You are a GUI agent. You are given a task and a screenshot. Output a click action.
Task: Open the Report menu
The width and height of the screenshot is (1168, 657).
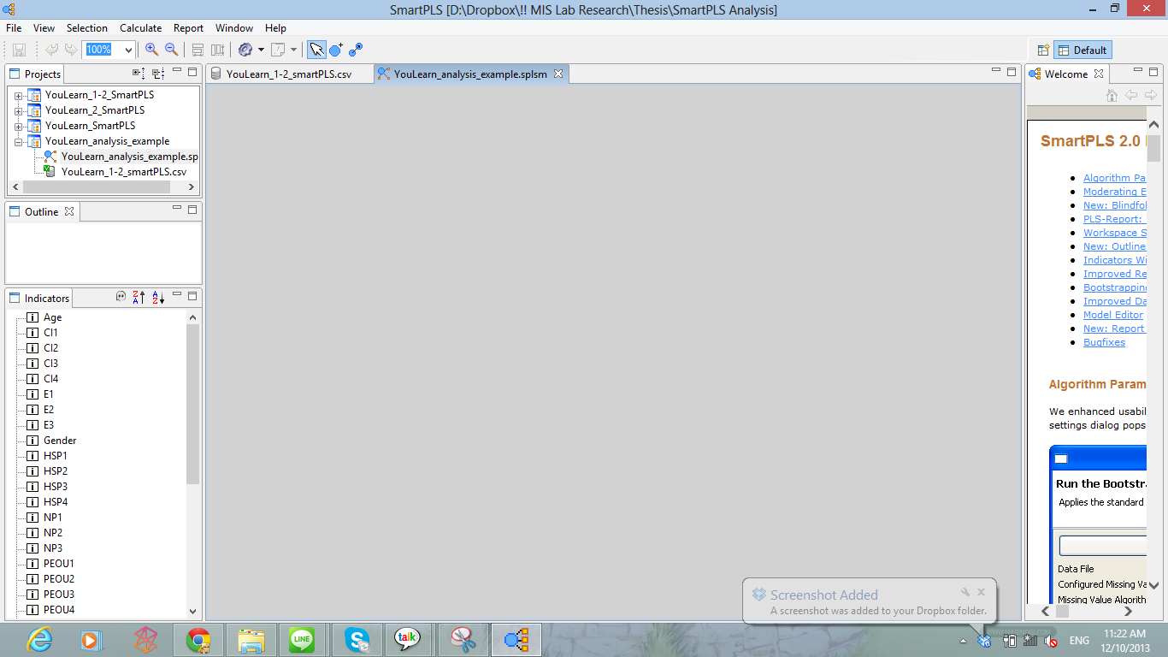188,28
